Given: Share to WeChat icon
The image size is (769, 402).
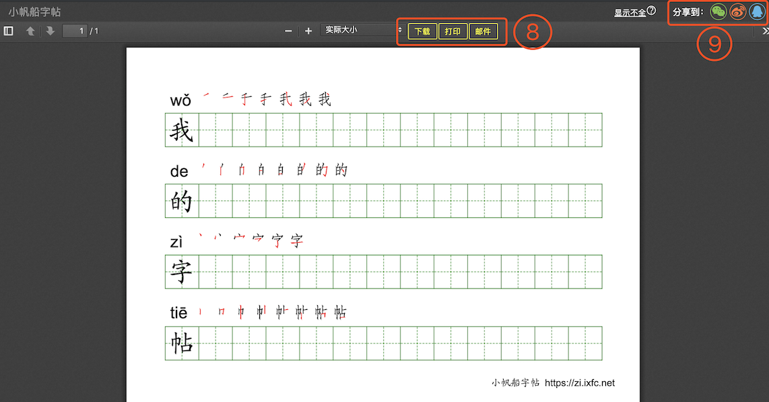Looking at the screenshot, I should [x=718, y=12].
